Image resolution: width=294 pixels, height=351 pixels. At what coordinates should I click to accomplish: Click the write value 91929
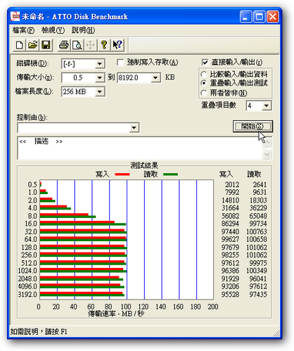(x=230, y=279)
